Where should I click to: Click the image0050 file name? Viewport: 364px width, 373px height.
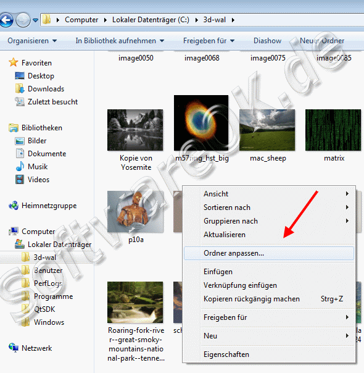pyautogui.click(x=136, y=58)
